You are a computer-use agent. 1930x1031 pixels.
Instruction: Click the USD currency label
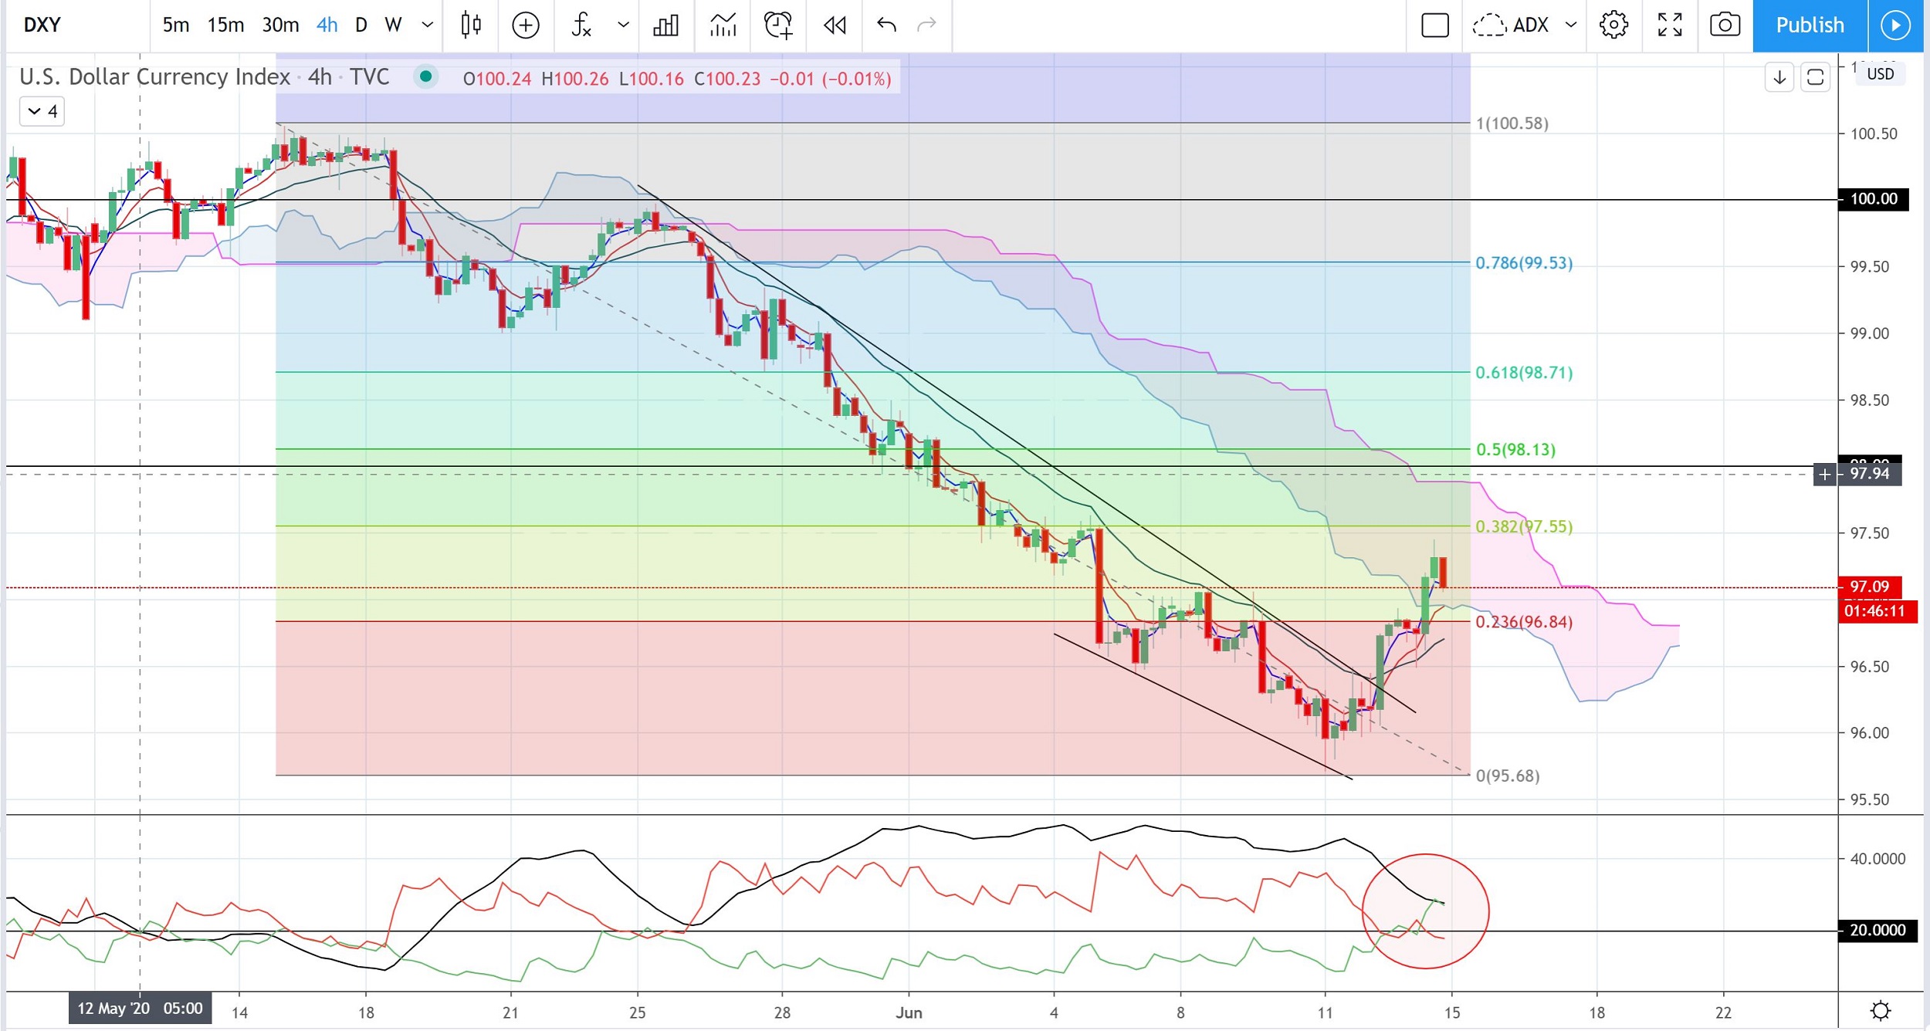click(x=1880, y=74)
